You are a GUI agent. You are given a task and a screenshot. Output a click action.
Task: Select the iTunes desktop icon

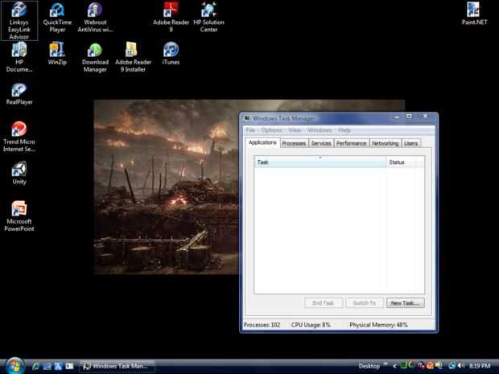171,53
